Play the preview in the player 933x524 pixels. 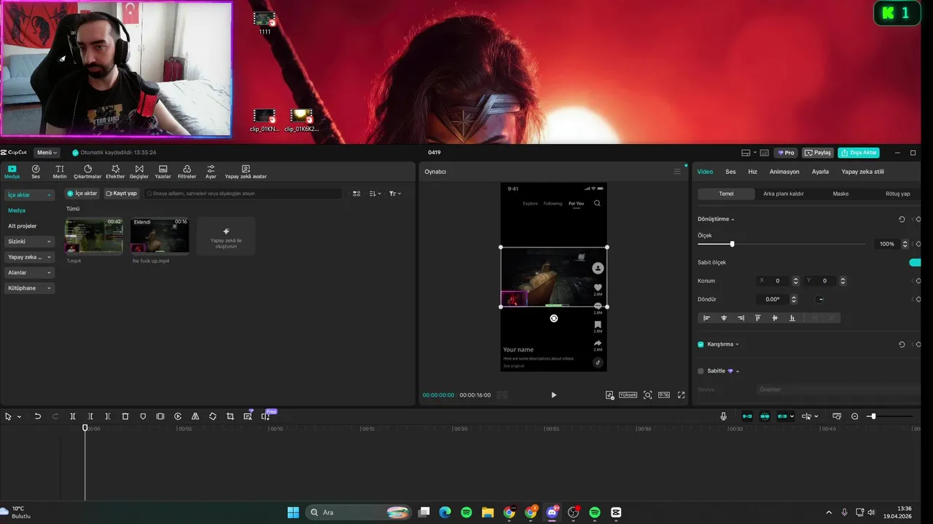(x=553, y=395)
